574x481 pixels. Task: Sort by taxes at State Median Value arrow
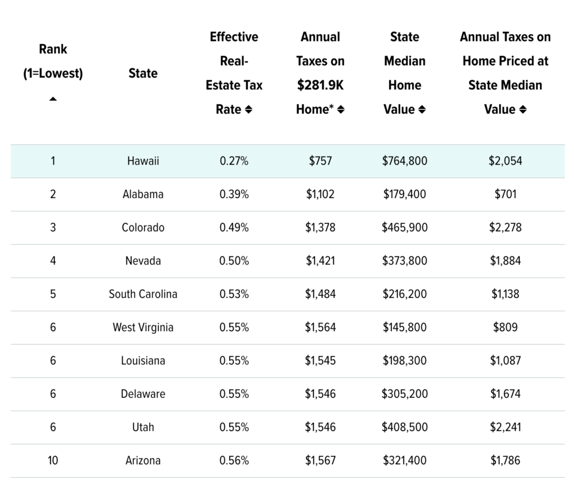pos(522,110)
